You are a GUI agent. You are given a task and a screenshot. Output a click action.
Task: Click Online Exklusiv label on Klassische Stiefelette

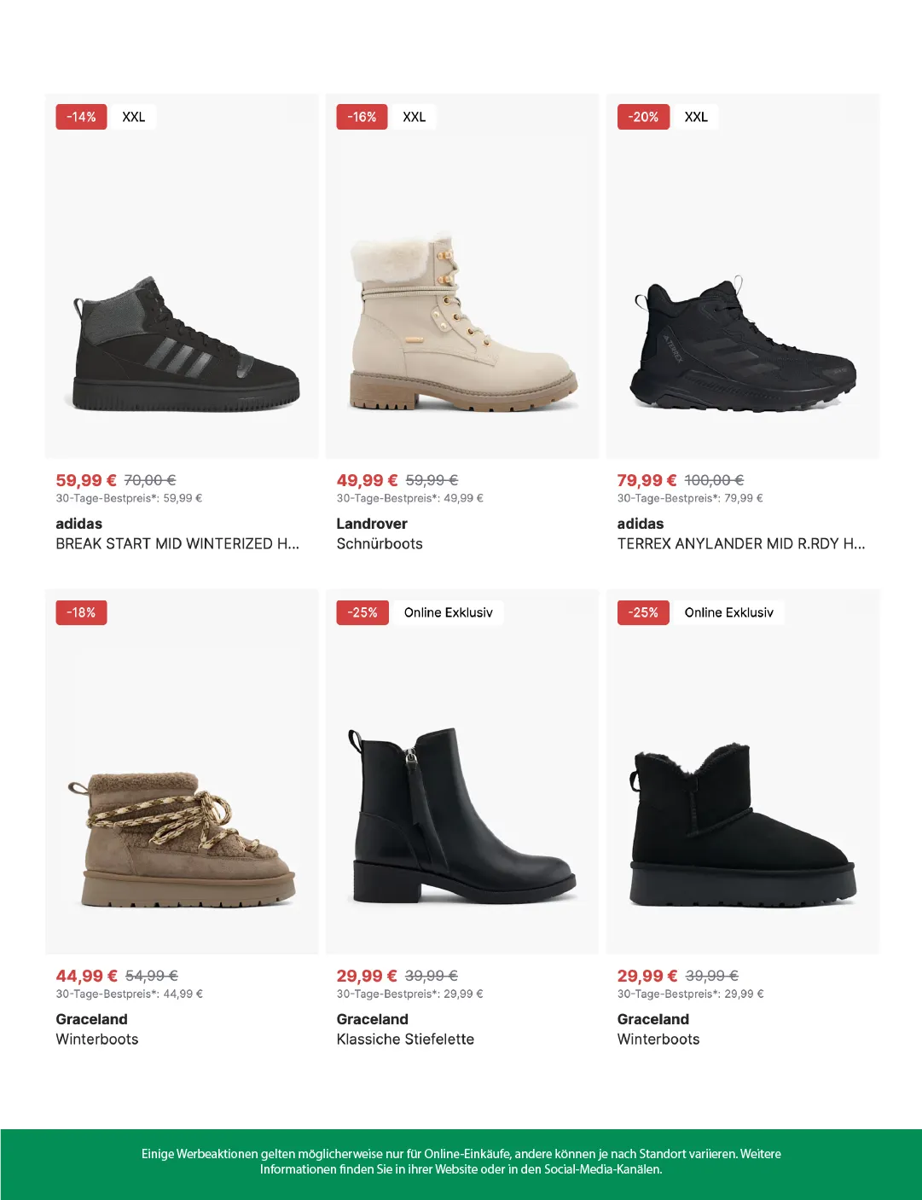[x=449, y=612]
